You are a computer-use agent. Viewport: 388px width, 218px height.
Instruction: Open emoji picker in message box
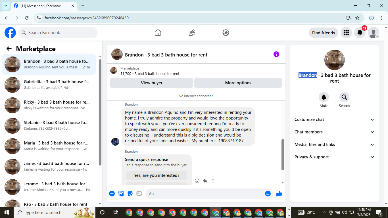(x=268, y=194)
